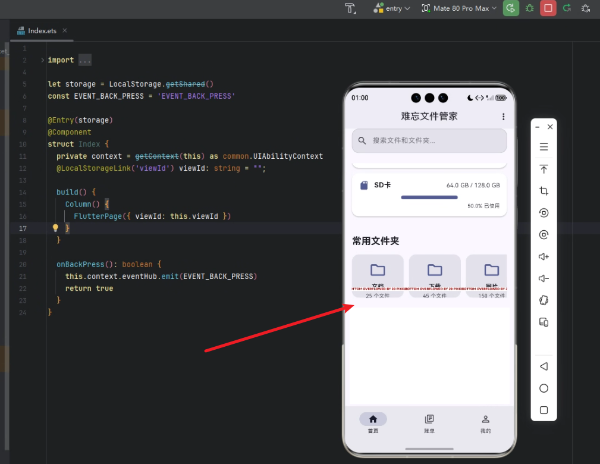Select the bills tab in bottom navigation
Screen dimensions: 600x464
(429, 423)
